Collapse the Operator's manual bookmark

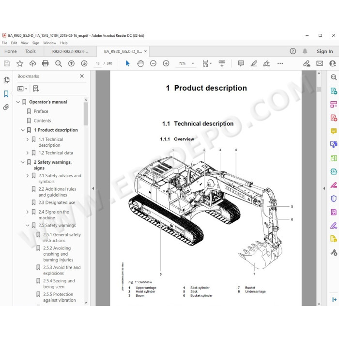coord(18,102)
